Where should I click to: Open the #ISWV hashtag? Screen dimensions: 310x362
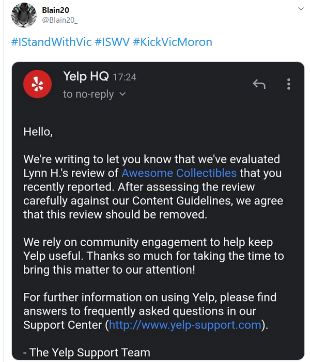pos(112,42)
